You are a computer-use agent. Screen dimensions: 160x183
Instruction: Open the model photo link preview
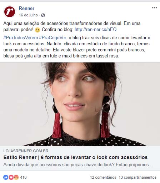[x=80, y=104]
